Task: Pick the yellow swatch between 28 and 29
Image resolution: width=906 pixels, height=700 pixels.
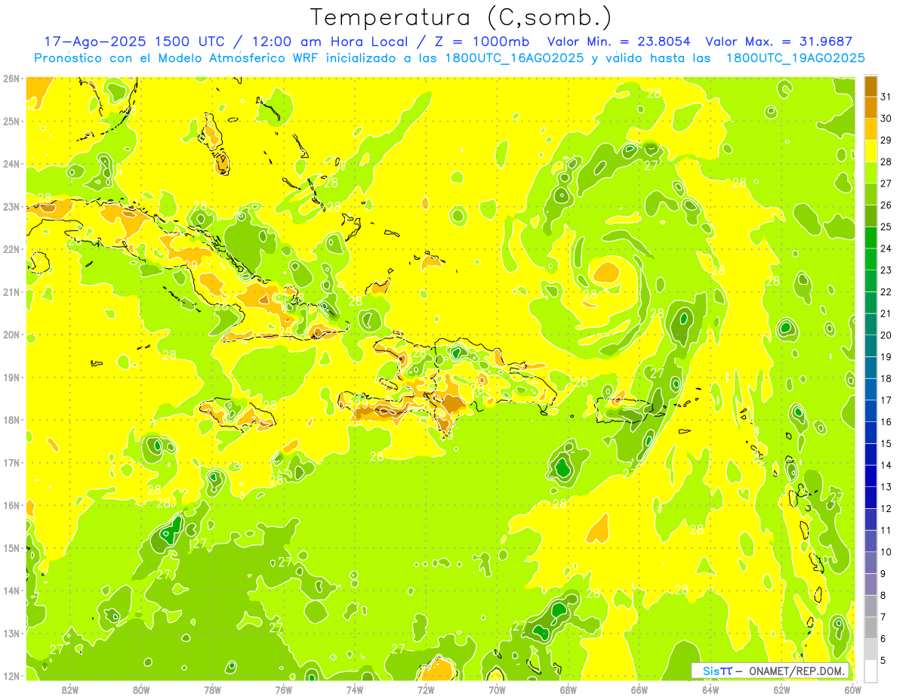Action: click(x=871, y=151)
